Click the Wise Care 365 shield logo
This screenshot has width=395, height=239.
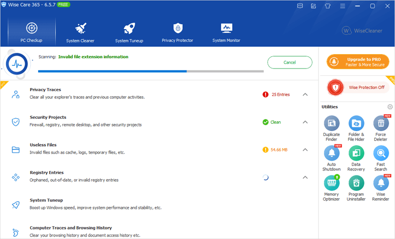(x=4, y=4)
